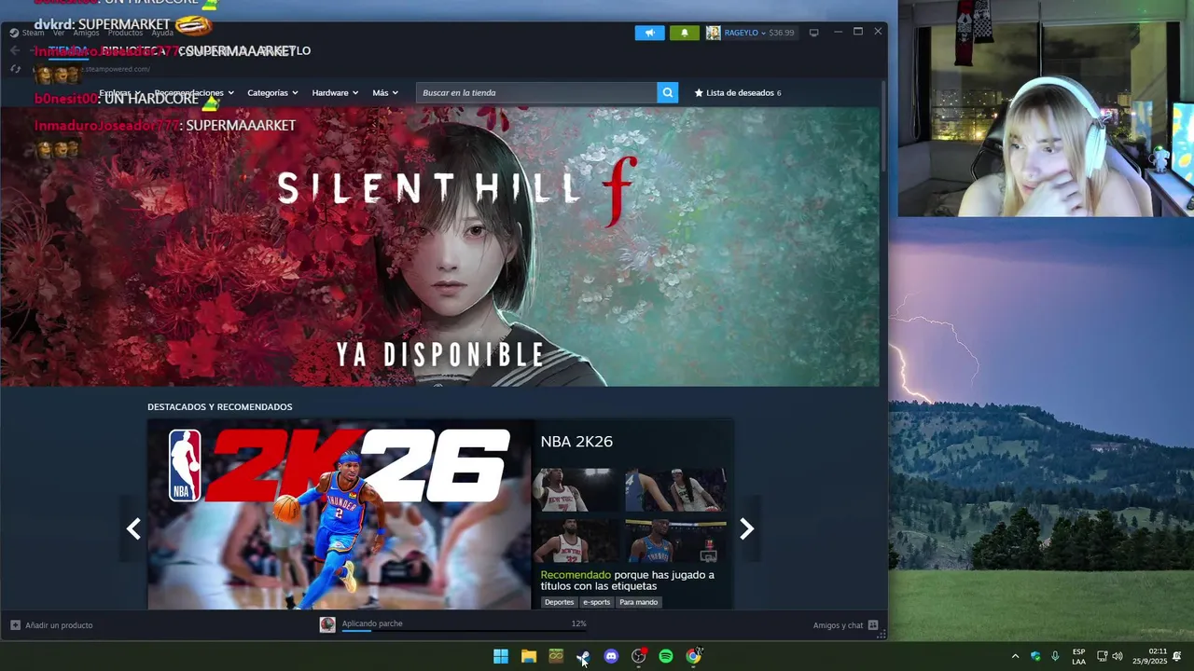Open the Steam announcements megaphone button

(x=650, y=33)
